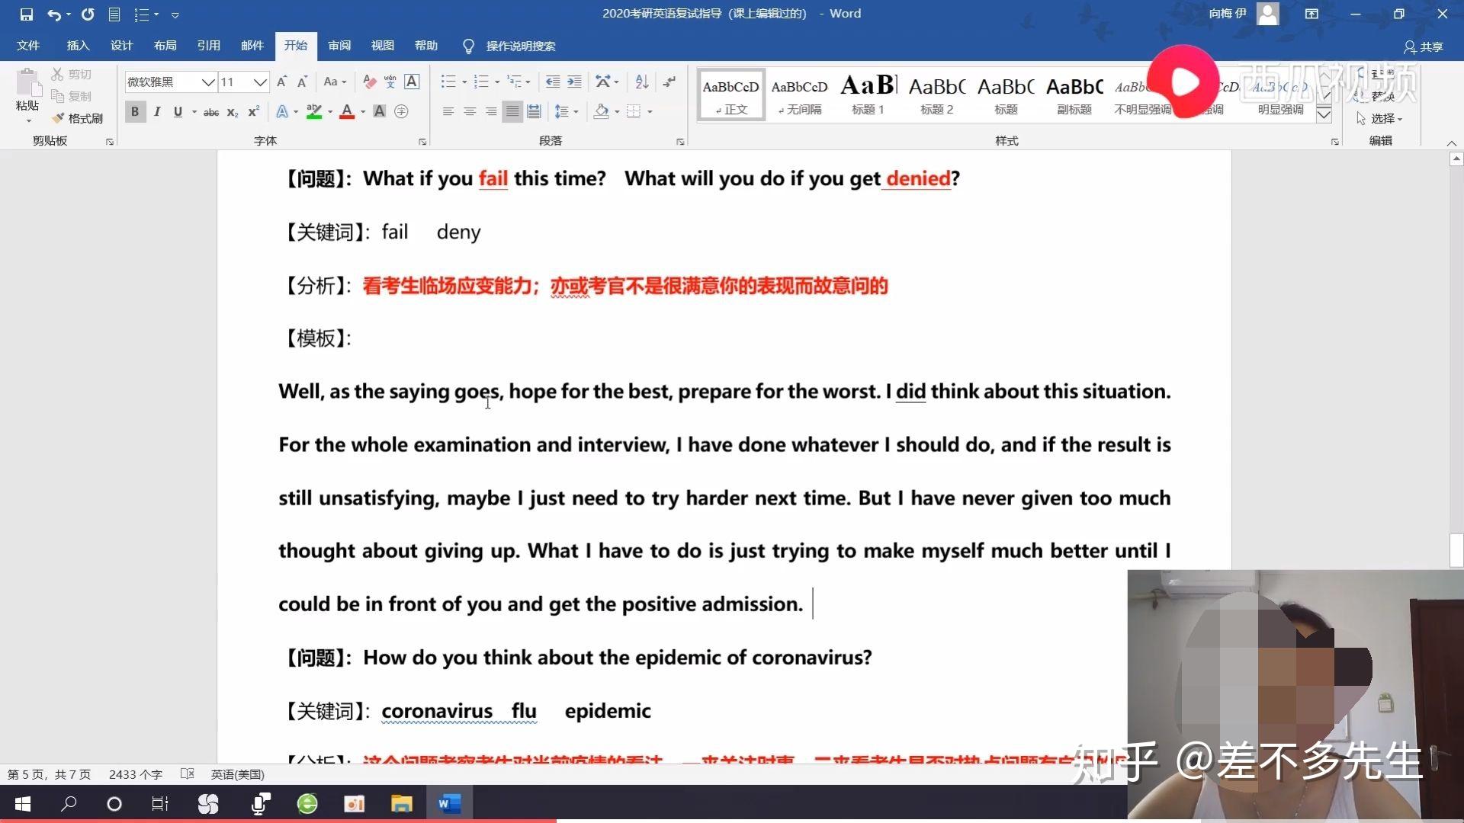
Task: Apply the Heading 1 (标题 1) style
Action: click(x=868, y=95)
